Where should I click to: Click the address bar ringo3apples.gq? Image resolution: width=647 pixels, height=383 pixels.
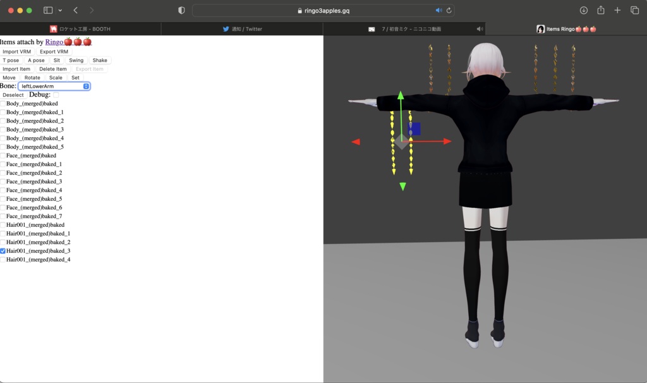[323, 10]
